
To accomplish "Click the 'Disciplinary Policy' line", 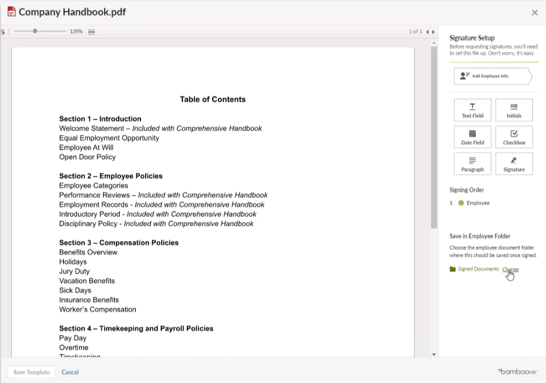I will click(157, 224).
